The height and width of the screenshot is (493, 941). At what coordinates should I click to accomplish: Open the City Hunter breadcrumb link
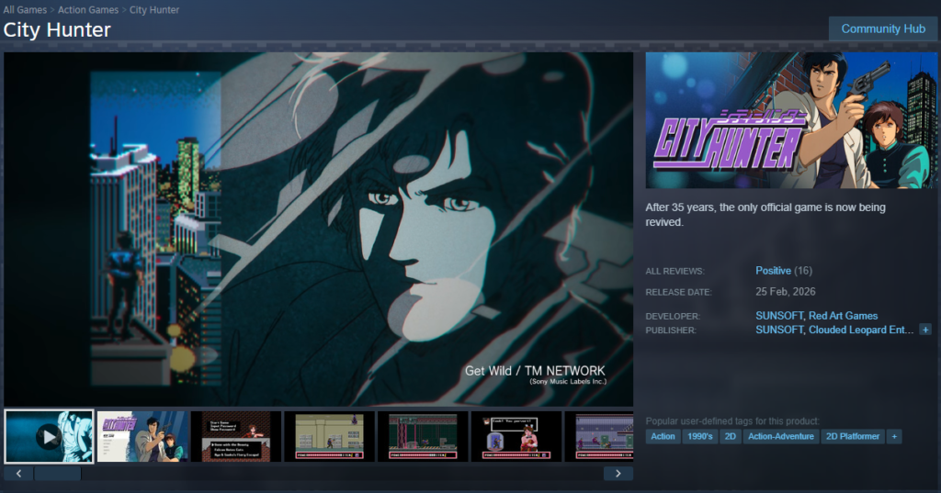pyautogui.click(x=154, y=9)
